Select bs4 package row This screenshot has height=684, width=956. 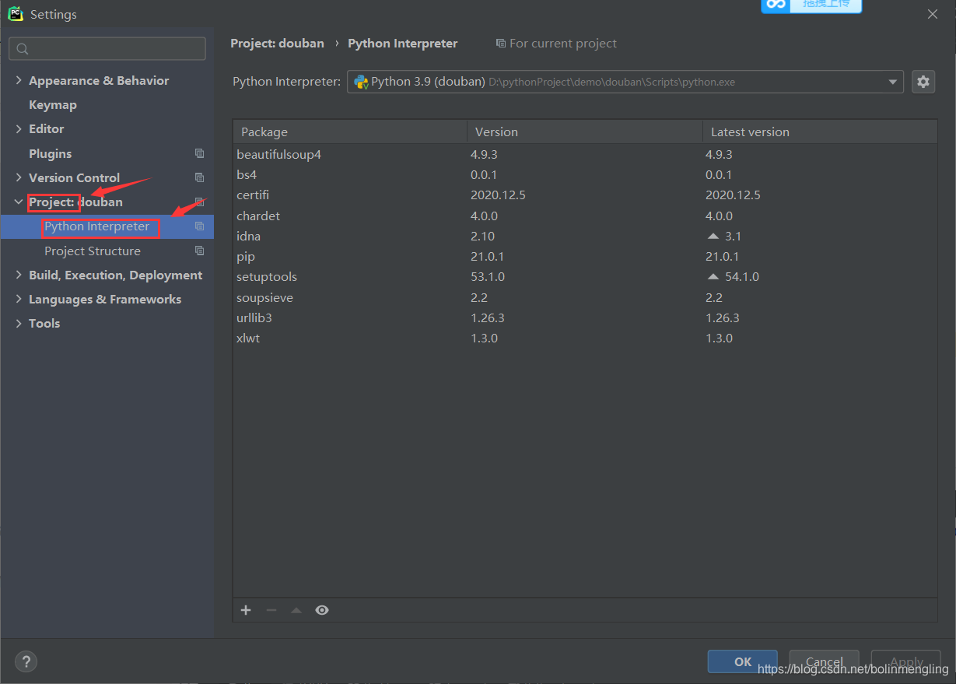(585, 174)
